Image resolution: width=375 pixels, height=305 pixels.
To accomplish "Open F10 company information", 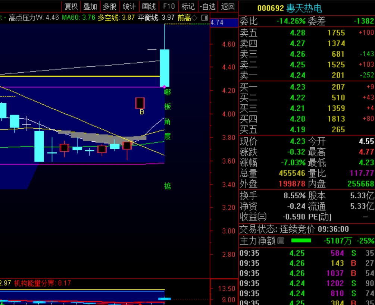I will pos(169,6).
